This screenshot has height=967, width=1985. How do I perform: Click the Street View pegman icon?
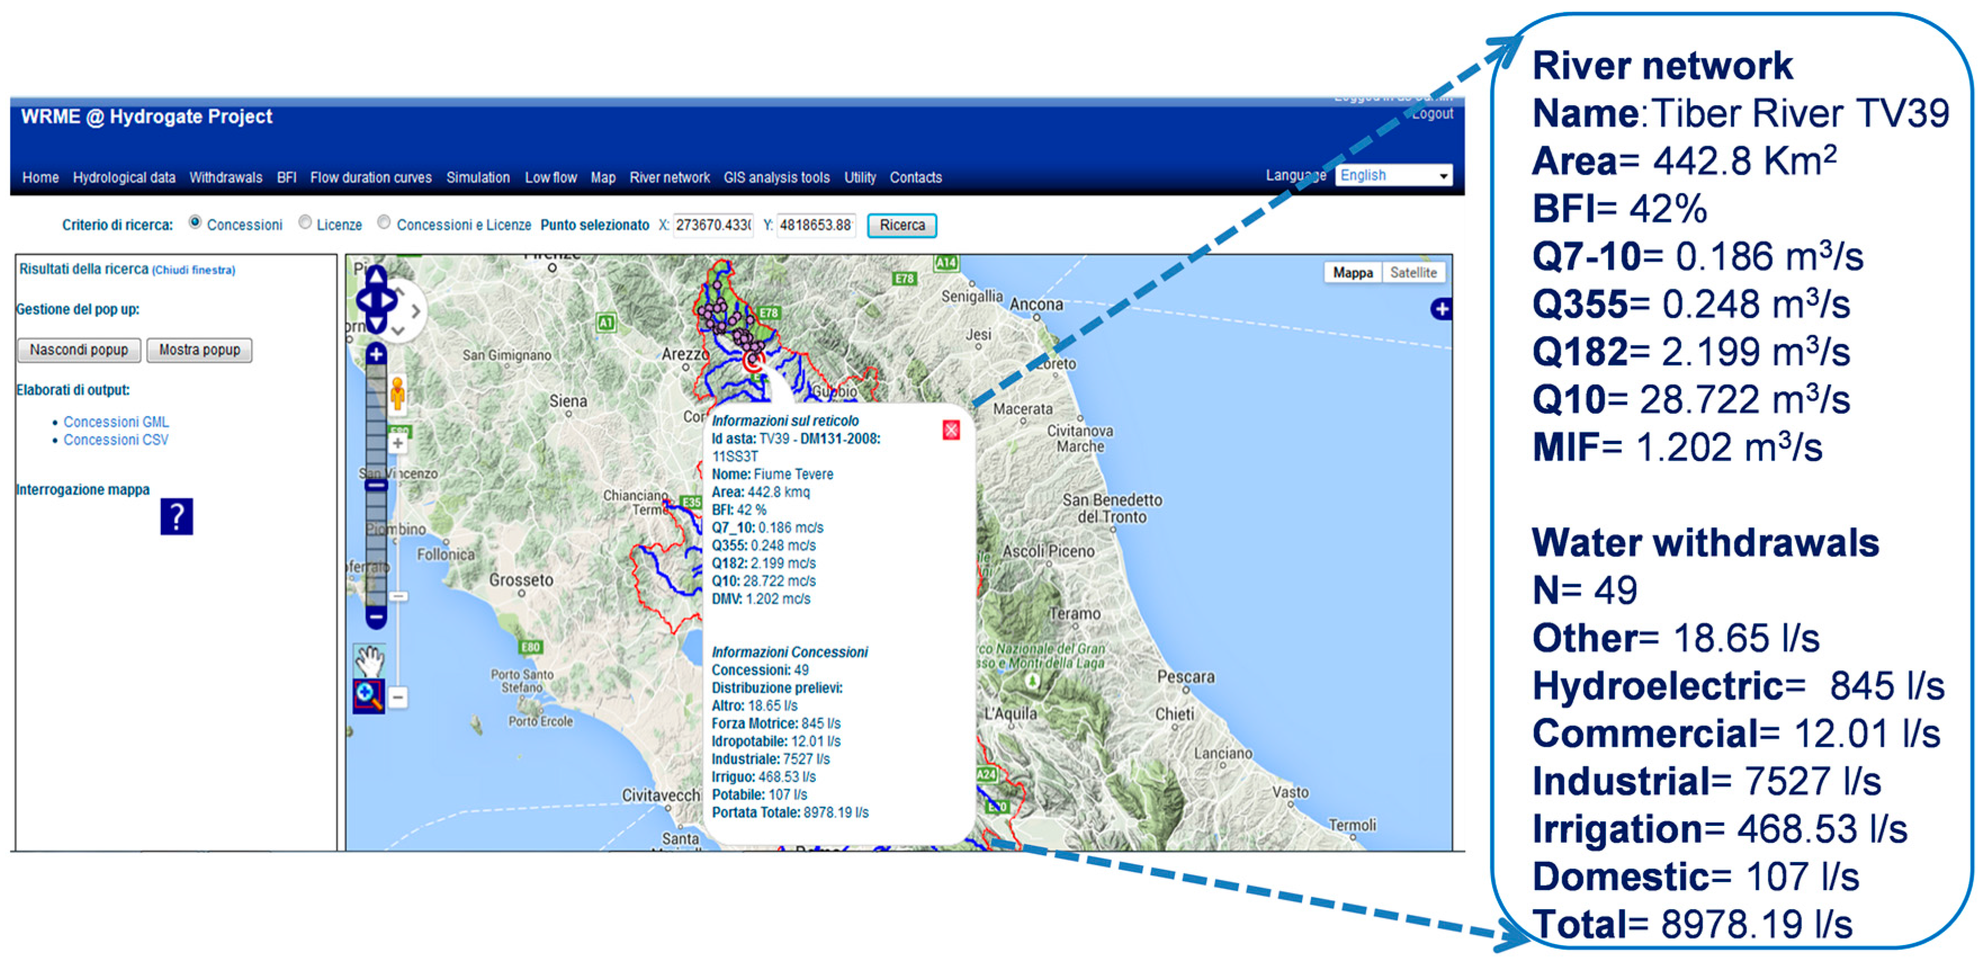pos(398,394)
